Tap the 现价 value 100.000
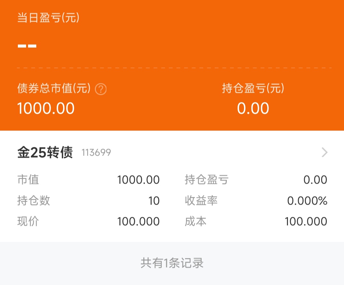Viewport: 344px width, 285px height. click(x=138, y=221)
